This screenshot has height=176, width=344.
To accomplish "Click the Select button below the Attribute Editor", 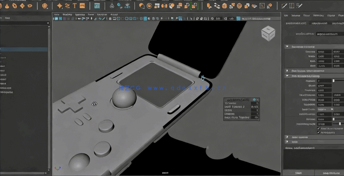I will point(298,173).
